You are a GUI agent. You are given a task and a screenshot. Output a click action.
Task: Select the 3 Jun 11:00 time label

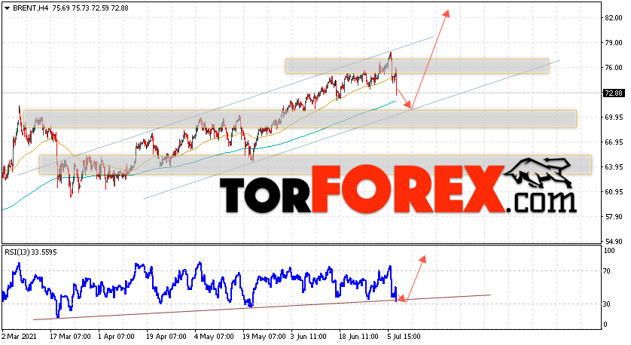point(308,337)
